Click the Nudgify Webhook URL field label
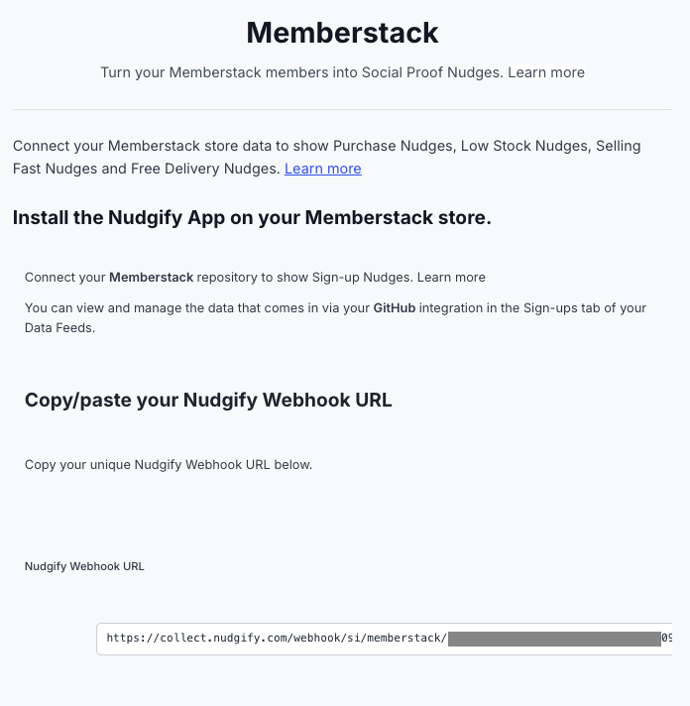 (x=84, y=566)
